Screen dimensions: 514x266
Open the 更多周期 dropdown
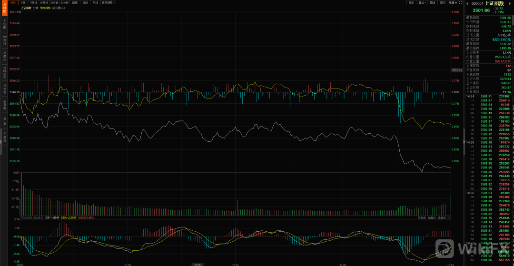coord(109,2)
